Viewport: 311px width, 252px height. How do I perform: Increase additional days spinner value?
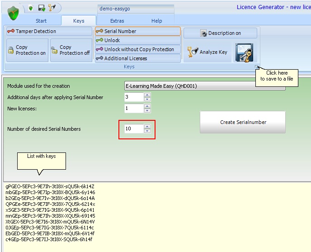tap(147, 95)
